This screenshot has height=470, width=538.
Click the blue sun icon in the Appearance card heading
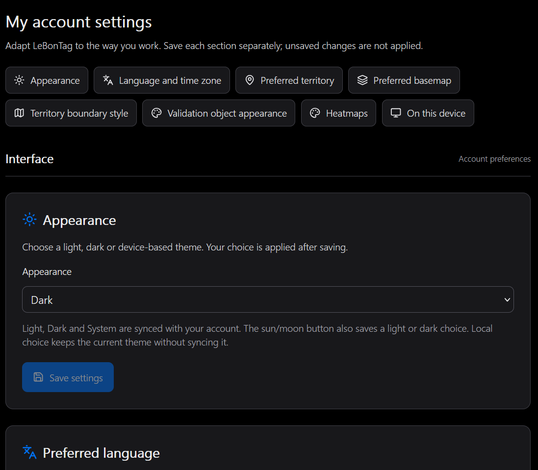(x=29, y=220)
